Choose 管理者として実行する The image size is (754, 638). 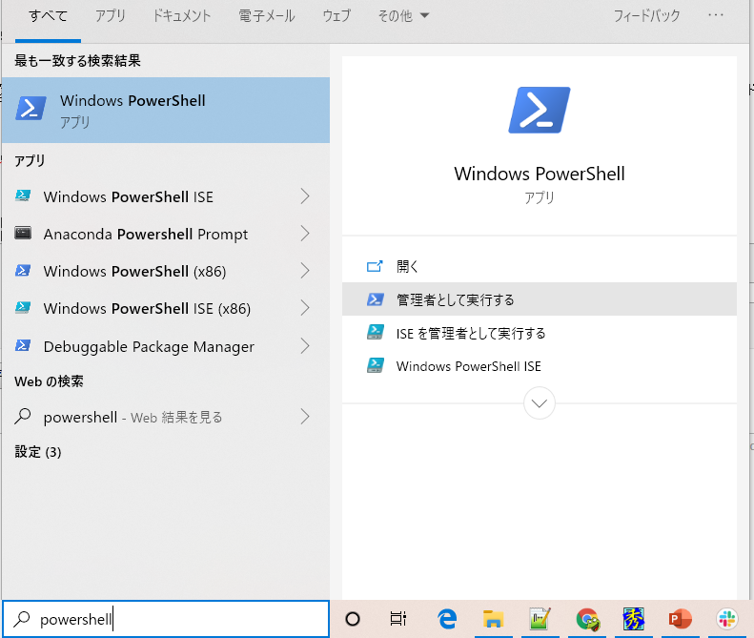tap(540, 299)
